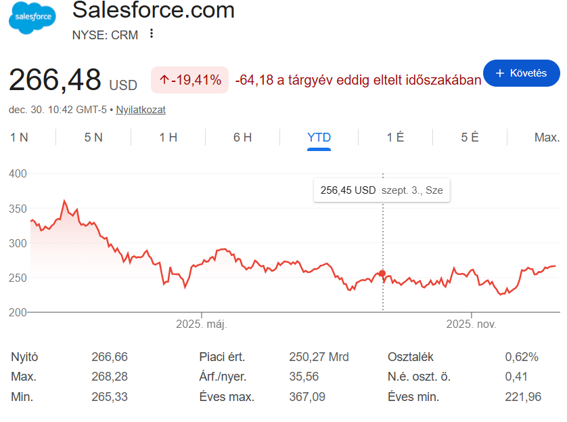The image size is (567, 422).
Task: Open the Nyilatkozat disclaimer link
Action: [x=141, y=110]
